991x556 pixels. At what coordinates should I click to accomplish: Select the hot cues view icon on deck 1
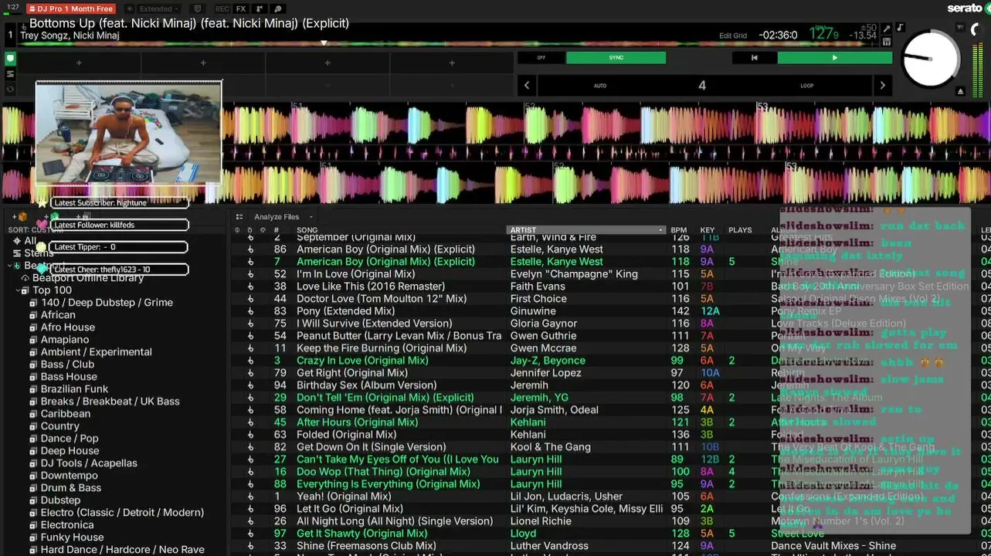coord(11,59)
